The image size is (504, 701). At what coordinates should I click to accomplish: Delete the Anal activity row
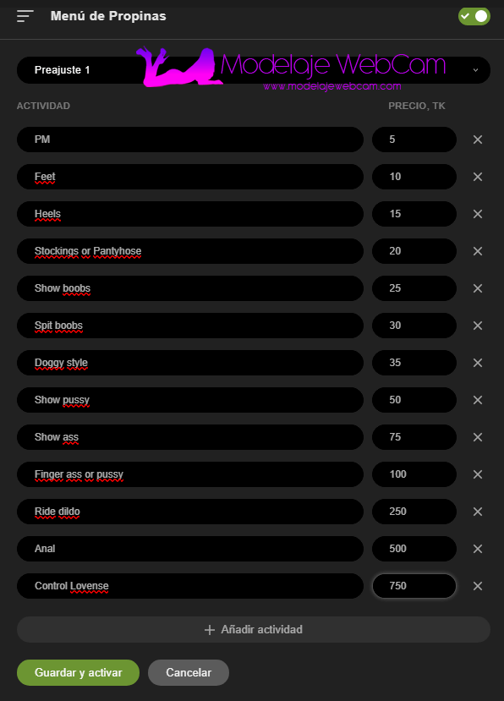pyautogui.click(x=478, y=549)
